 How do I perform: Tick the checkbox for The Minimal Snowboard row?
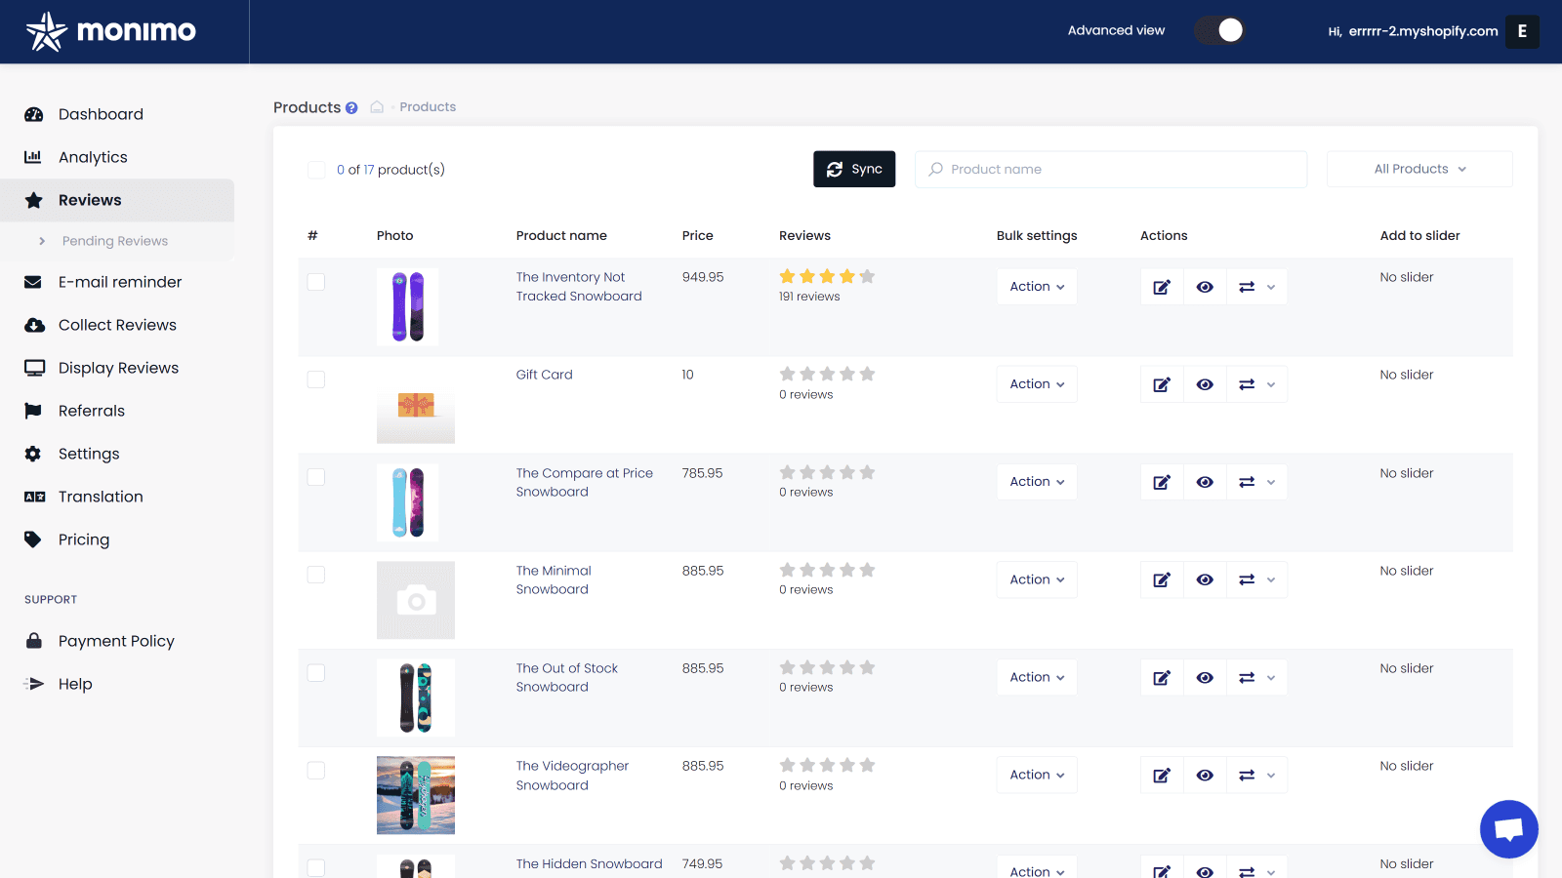click(315, 575)
